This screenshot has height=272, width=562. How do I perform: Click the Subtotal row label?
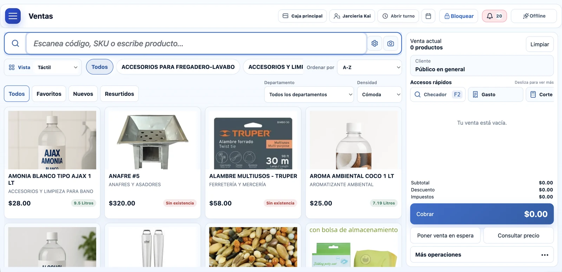click(420, 183)
